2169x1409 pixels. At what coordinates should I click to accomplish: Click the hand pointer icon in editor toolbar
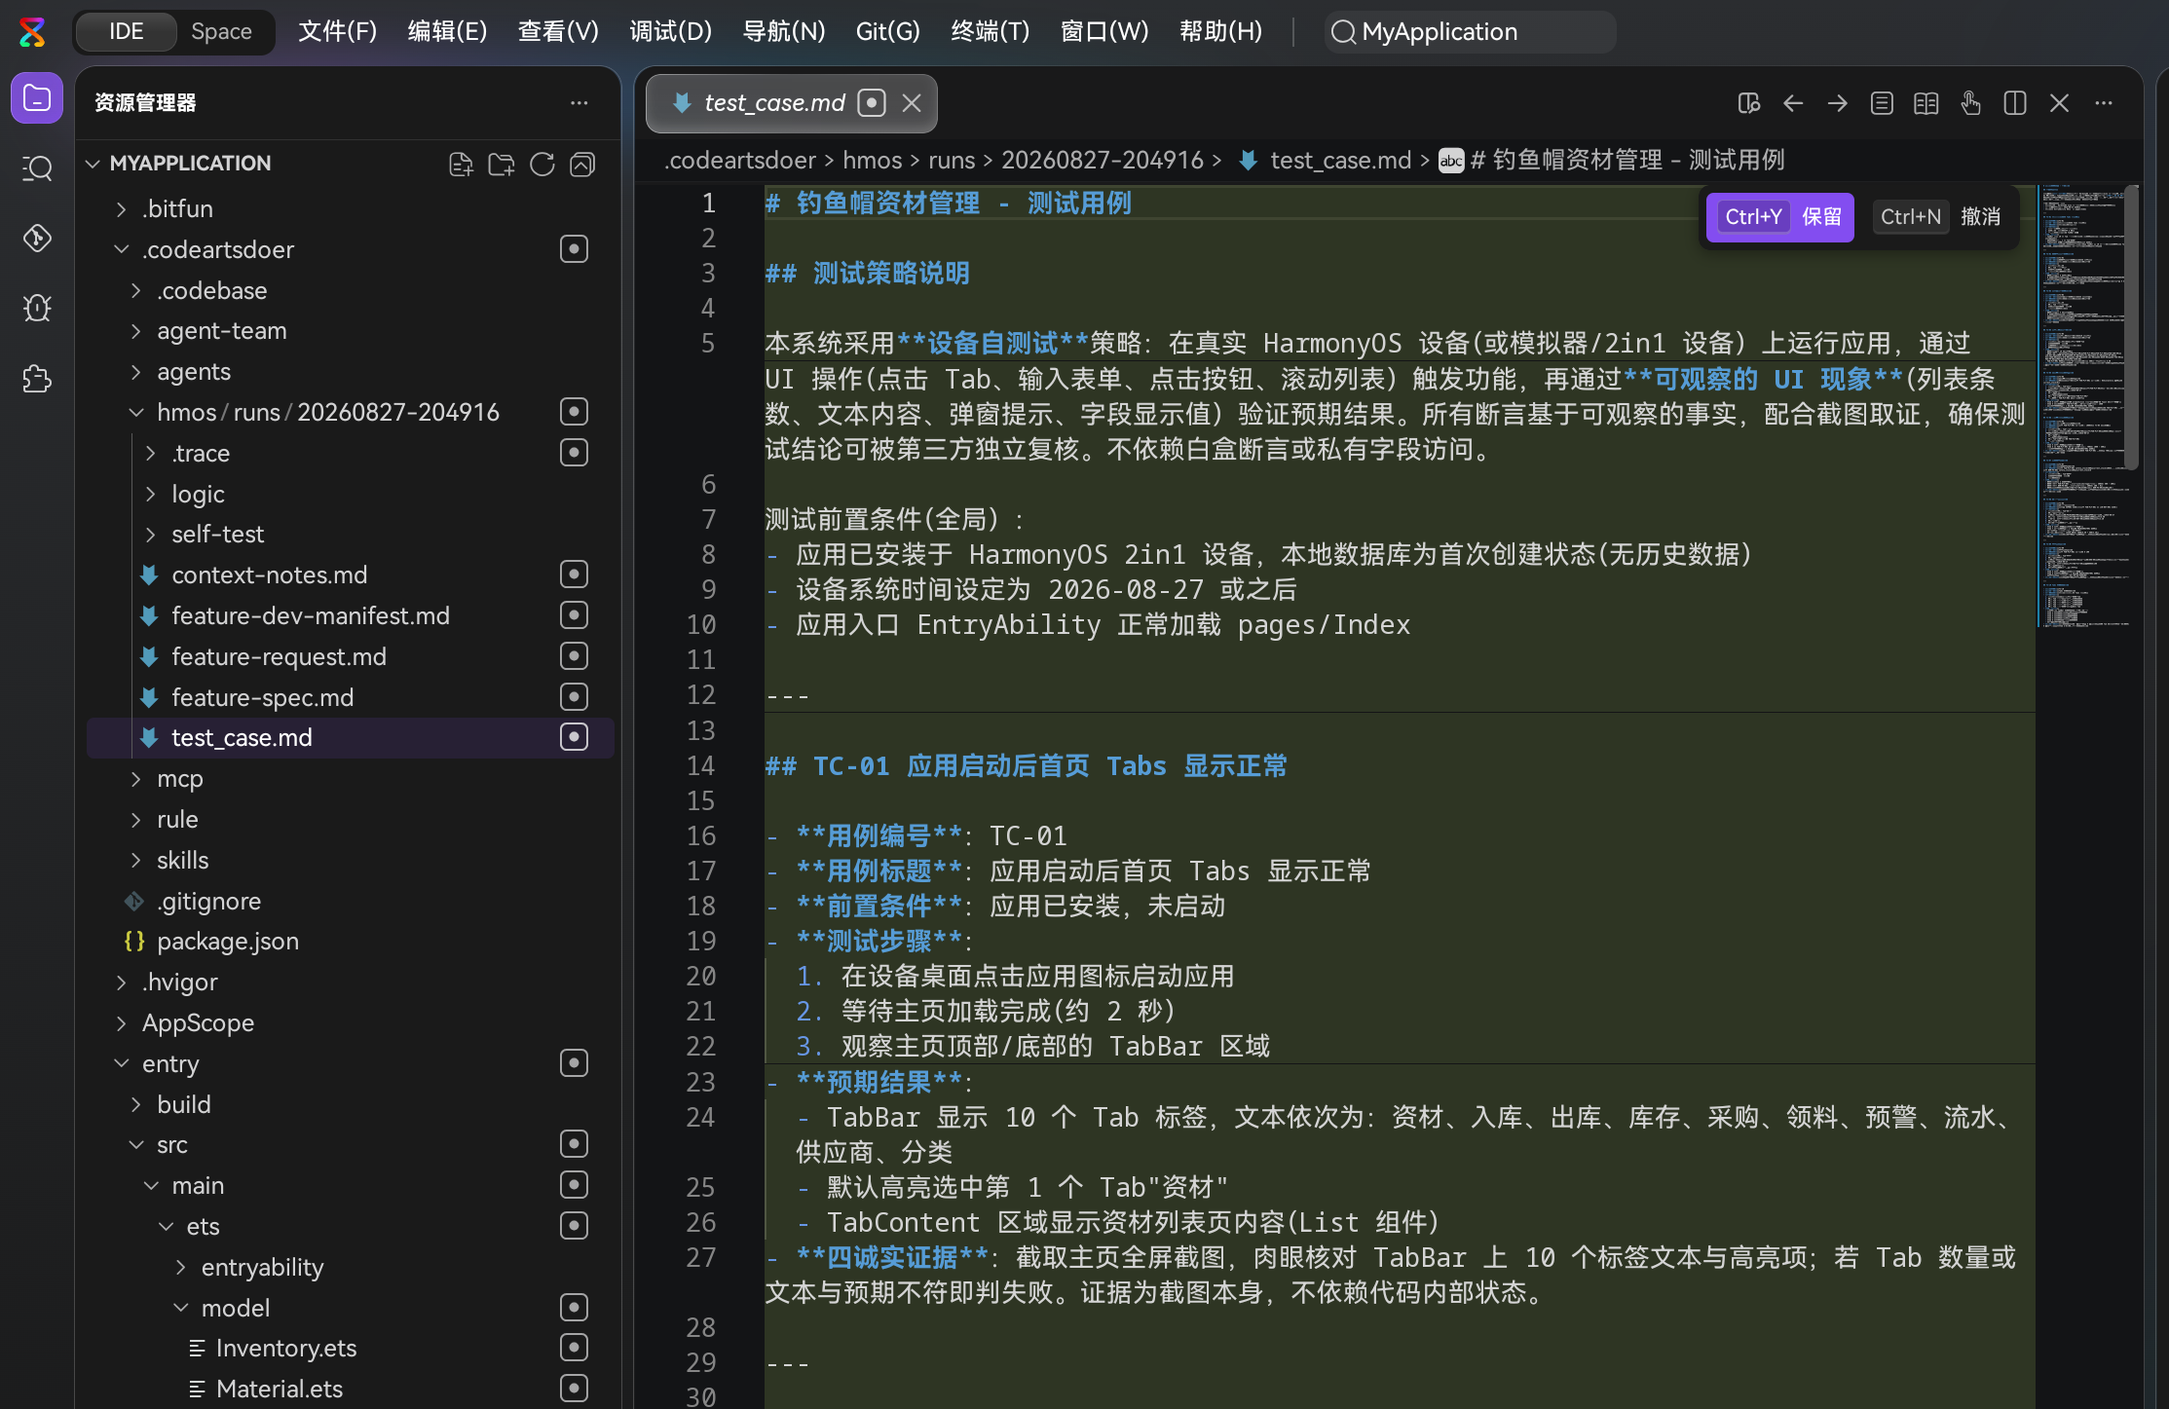pyautogui.click(x=1970, y=103)
